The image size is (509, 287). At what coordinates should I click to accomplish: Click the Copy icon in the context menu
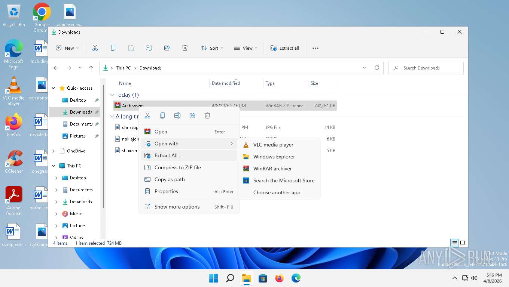click(162, 115)
